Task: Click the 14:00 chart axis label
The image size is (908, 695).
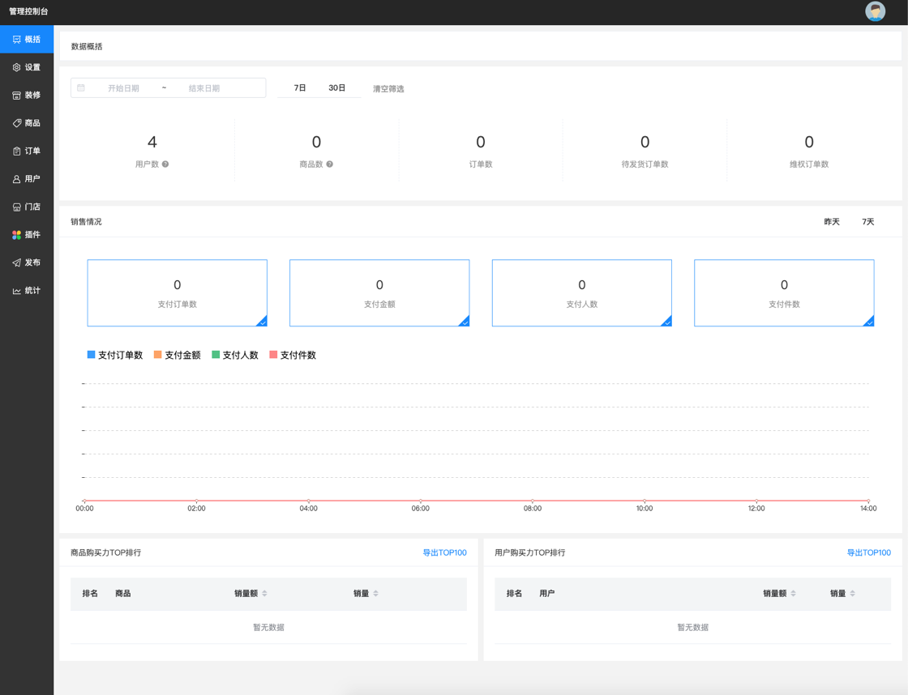Action: click(x=868, y=509)
